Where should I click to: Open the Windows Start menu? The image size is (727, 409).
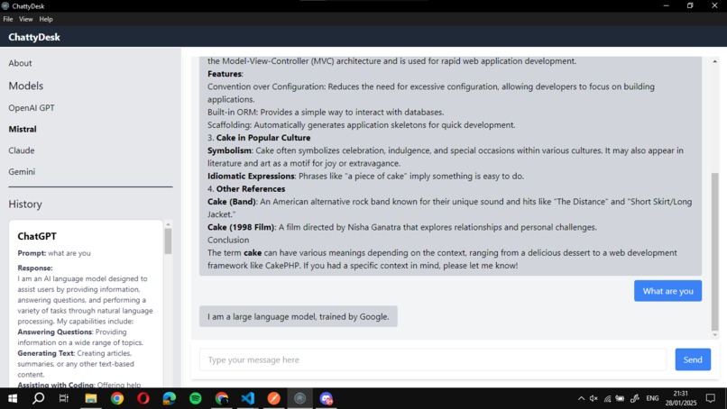[13, 398]
